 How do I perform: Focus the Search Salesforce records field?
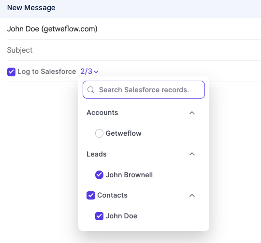click(144, 90)
